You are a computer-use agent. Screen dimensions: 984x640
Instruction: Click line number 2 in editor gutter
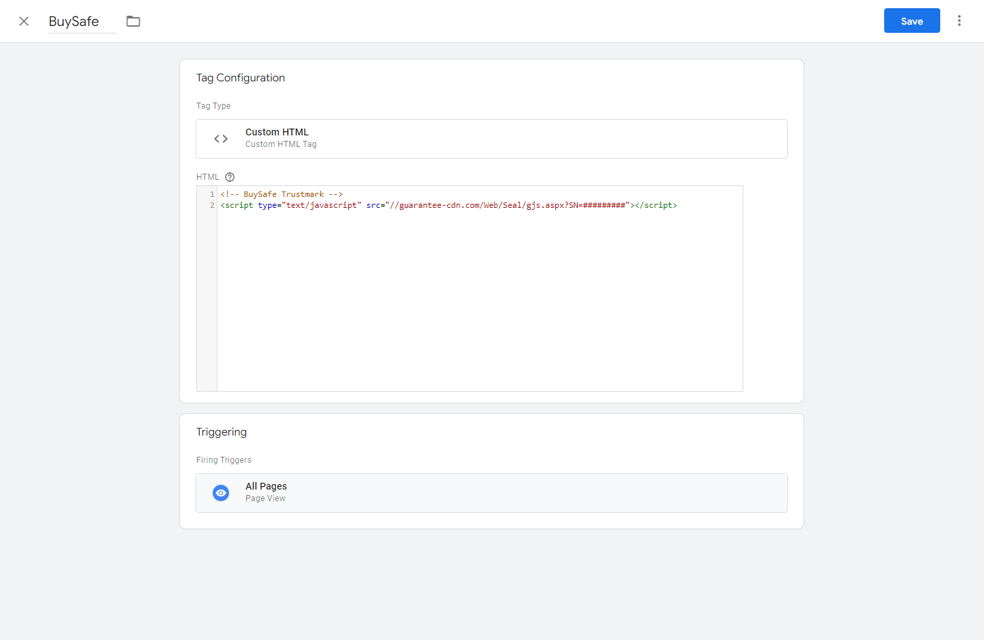coord(212,205)
